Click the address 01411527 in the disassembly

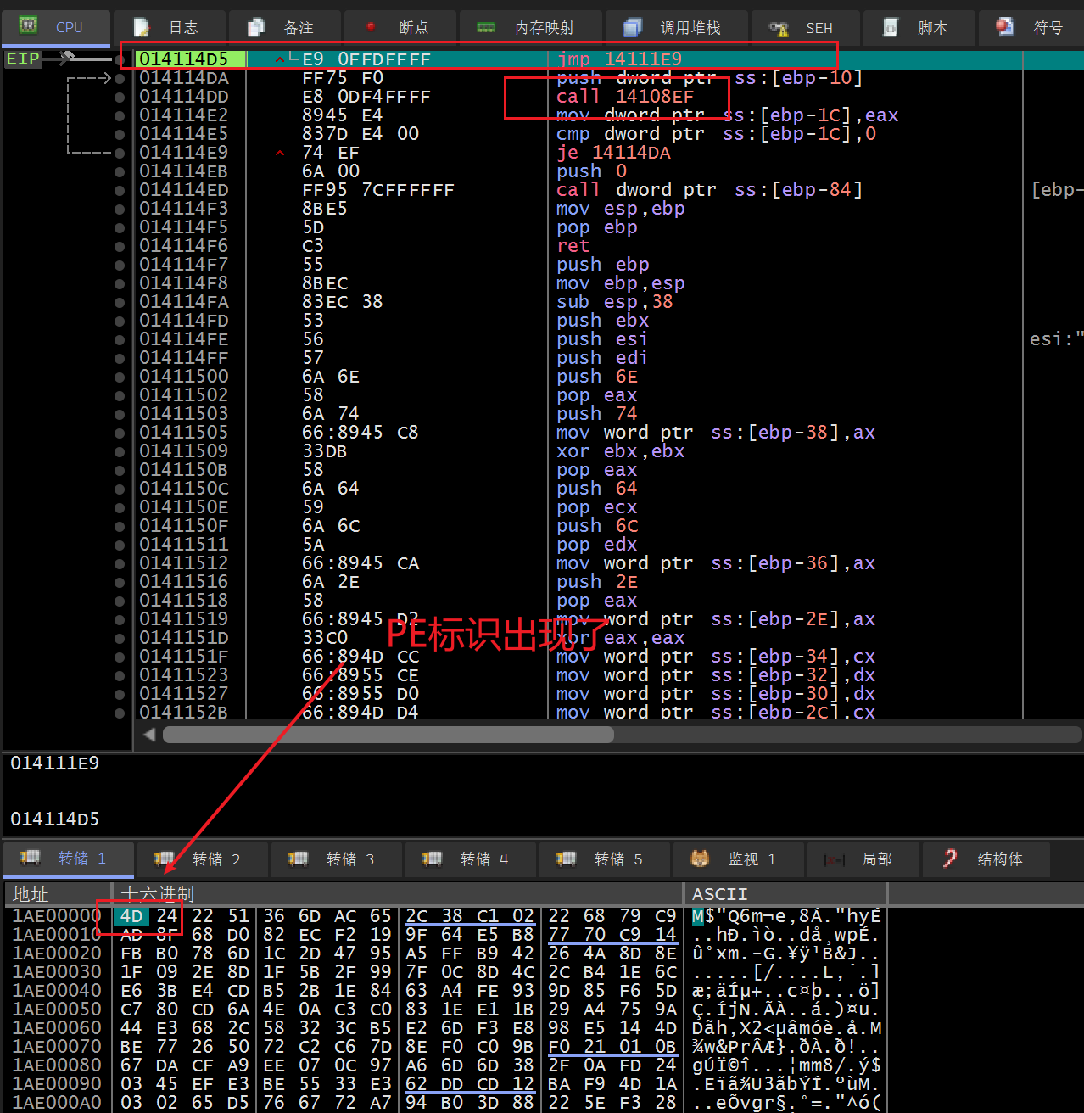click(x=184, y=694)
